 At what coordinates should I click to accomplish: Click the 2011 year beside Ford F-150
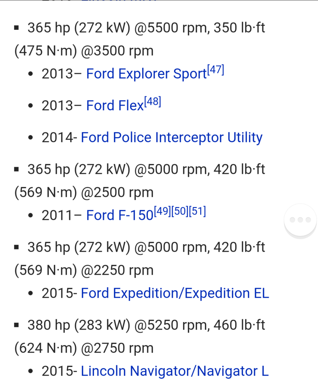(x=57, y=215)
